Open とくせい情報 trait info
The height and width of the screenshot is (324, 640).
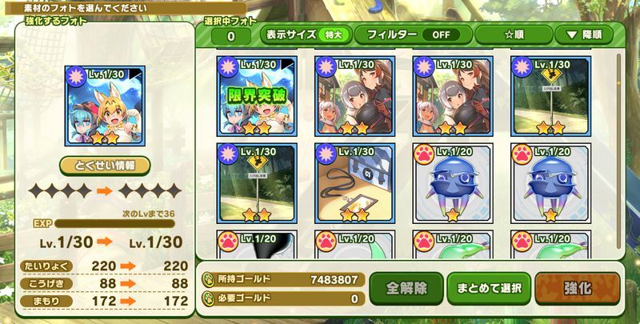105,166
